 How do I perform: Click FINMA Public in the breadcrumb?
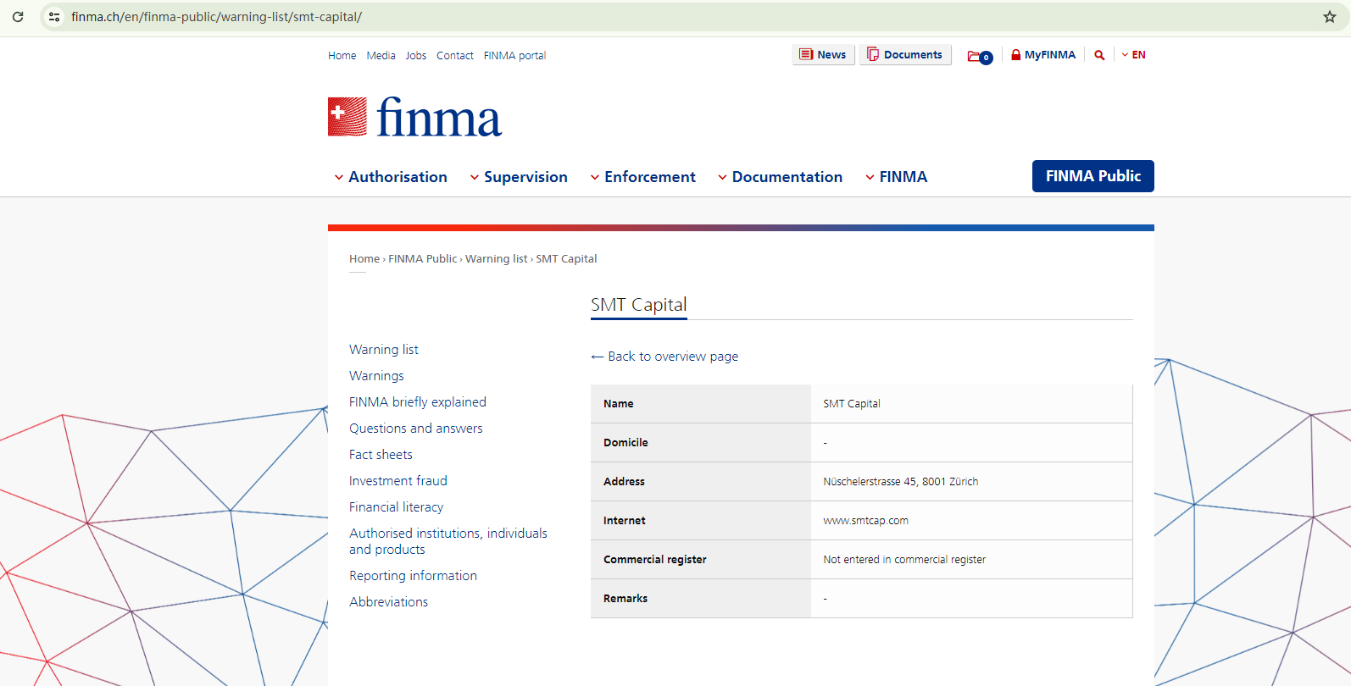click(423, 259)
